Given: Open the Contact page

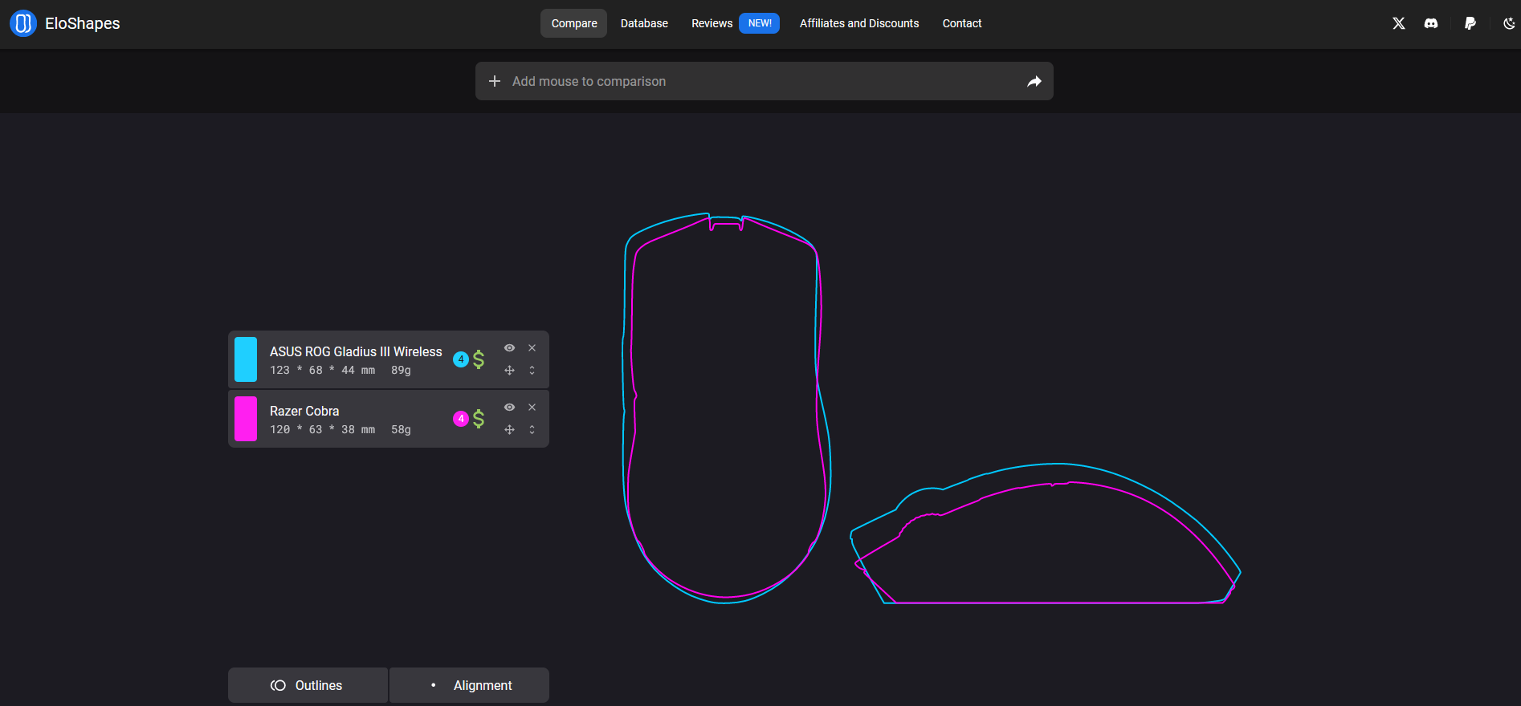Looking at the screenshot, I should click(962, 23).
